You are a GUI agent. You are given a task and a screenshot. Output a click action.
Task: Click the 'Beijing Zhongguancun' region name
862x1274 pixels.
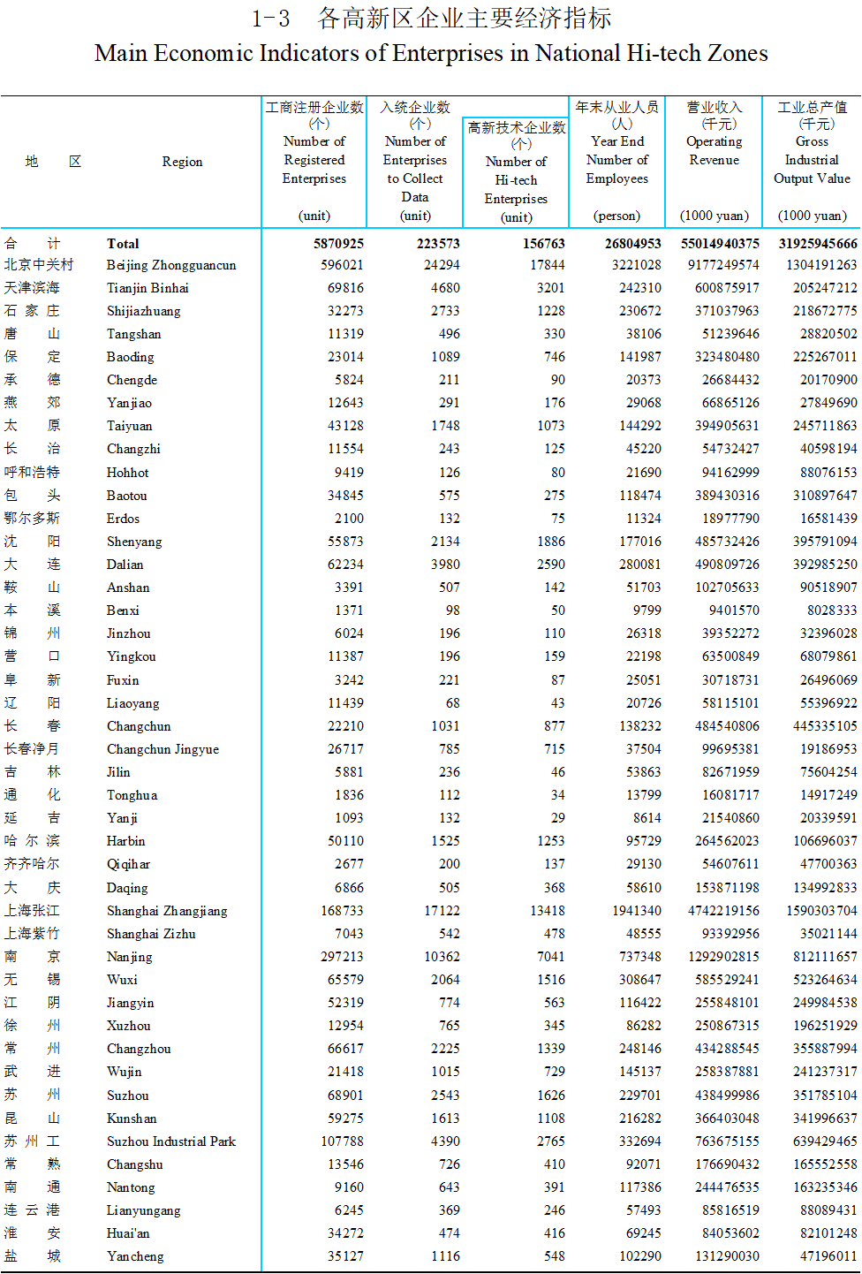tap(171, 265)
